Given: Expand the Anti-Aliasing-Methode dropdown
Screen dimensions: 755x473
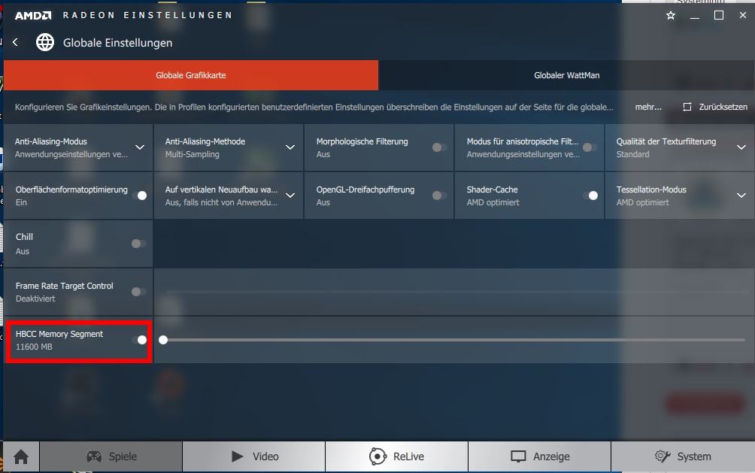Looking at the screenshot, I should pyautogui.click(x=290, y=147).
